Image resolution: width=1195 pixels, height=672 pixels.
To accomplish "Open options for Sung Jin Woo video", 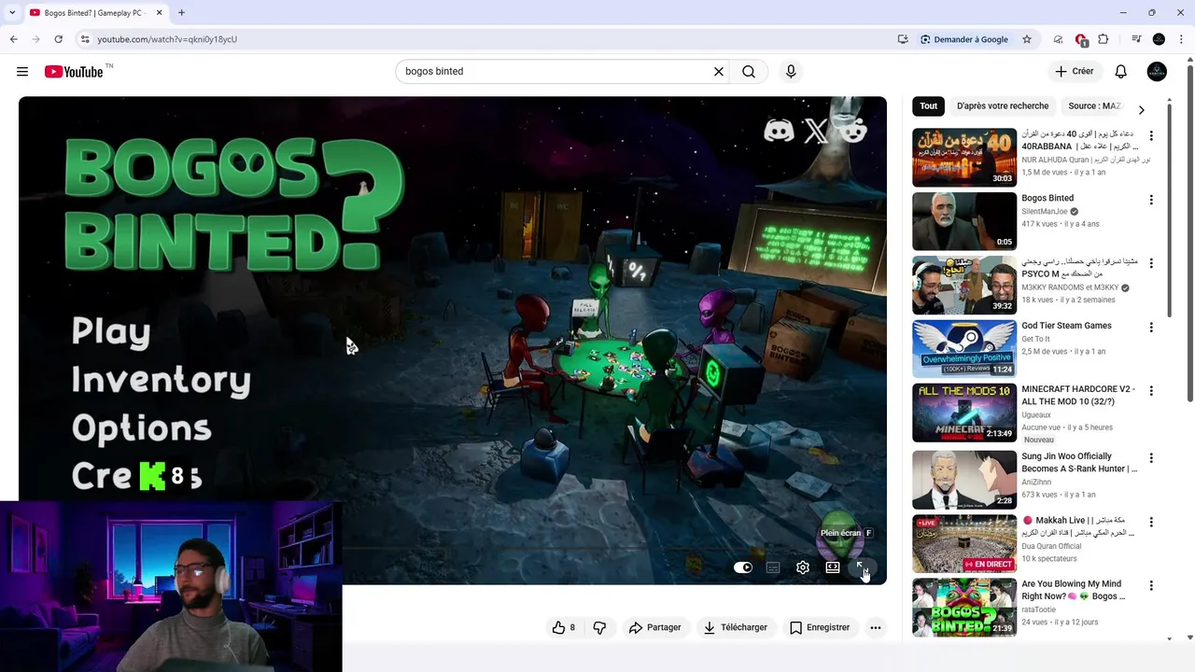I will (1151, 458).
